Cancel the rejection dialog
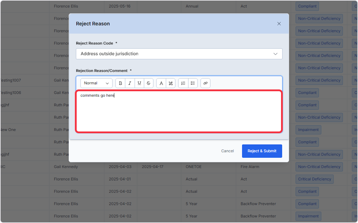 (228, 151)
